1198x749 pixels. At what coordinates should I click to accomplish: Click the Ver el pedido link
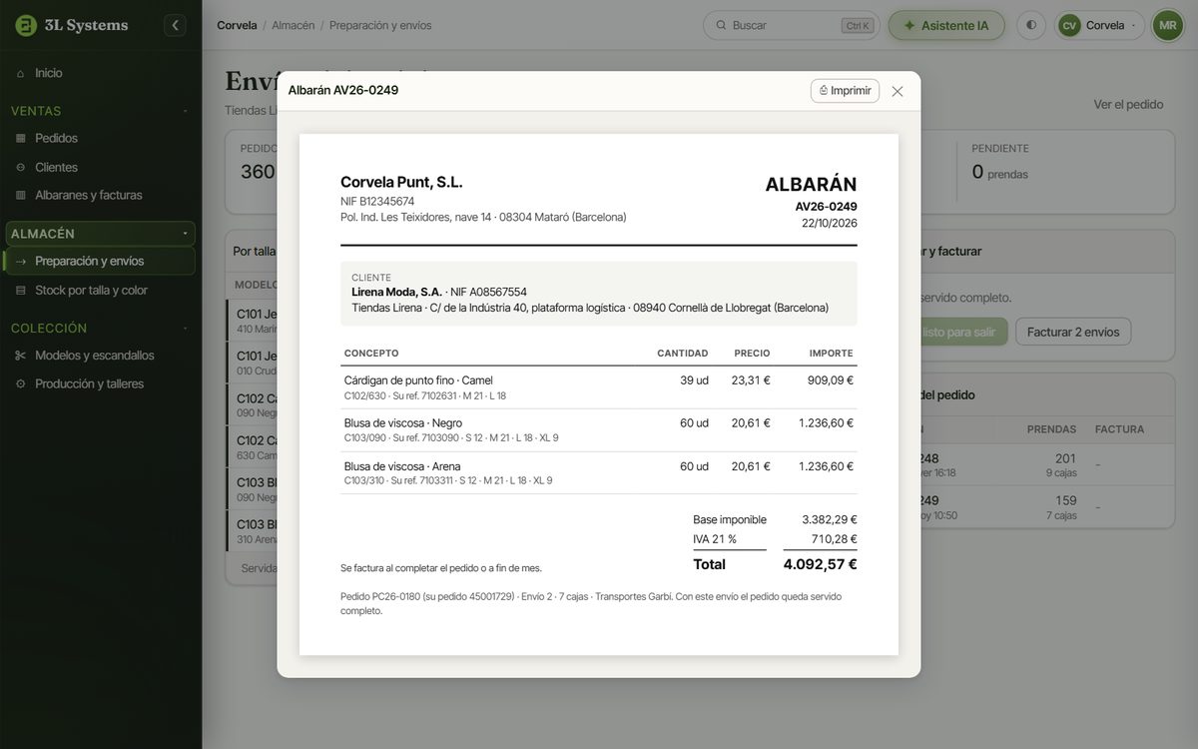point(1128,104)
